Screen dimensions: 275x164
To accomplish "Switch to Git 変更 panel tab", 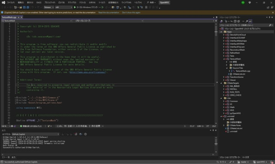I will [x=246, y=157].
